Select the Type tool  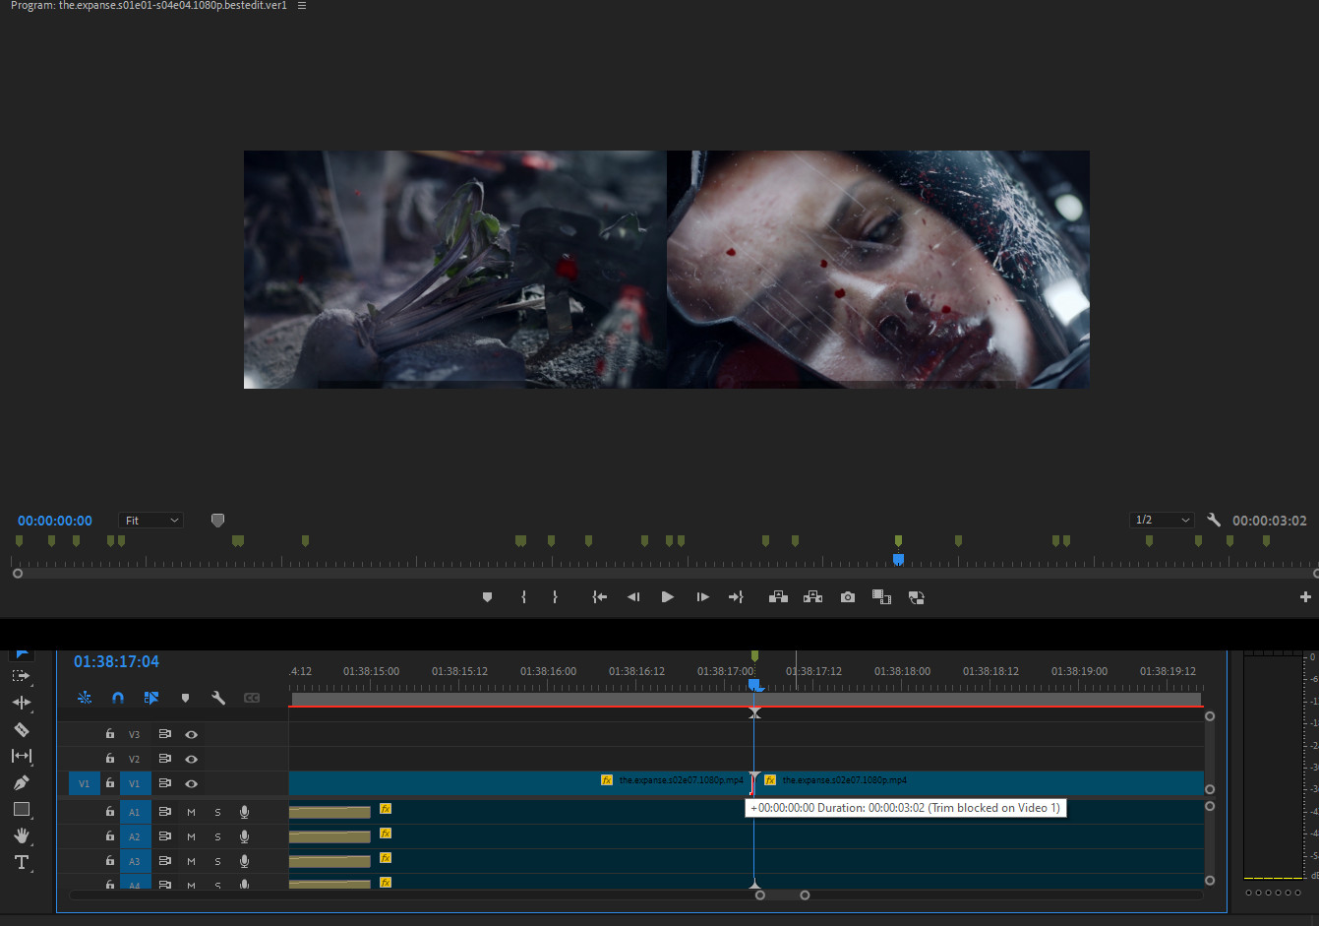click(22, 862)
